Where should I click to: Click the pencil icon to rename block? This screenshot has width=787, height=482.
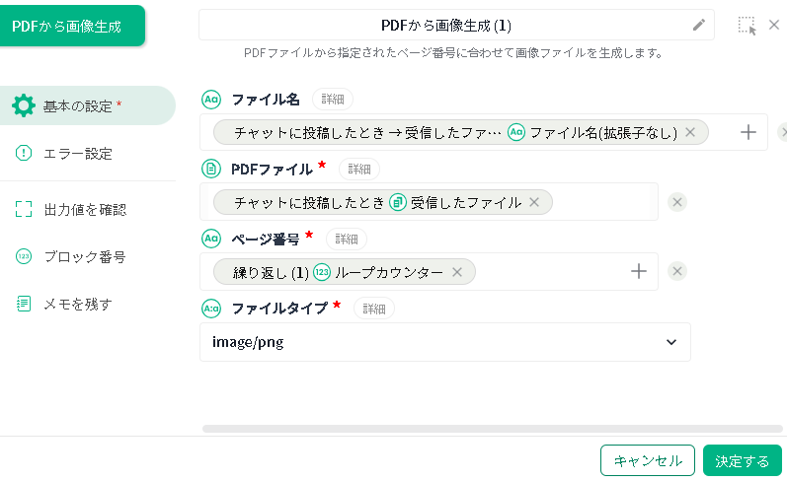[699, 25]
